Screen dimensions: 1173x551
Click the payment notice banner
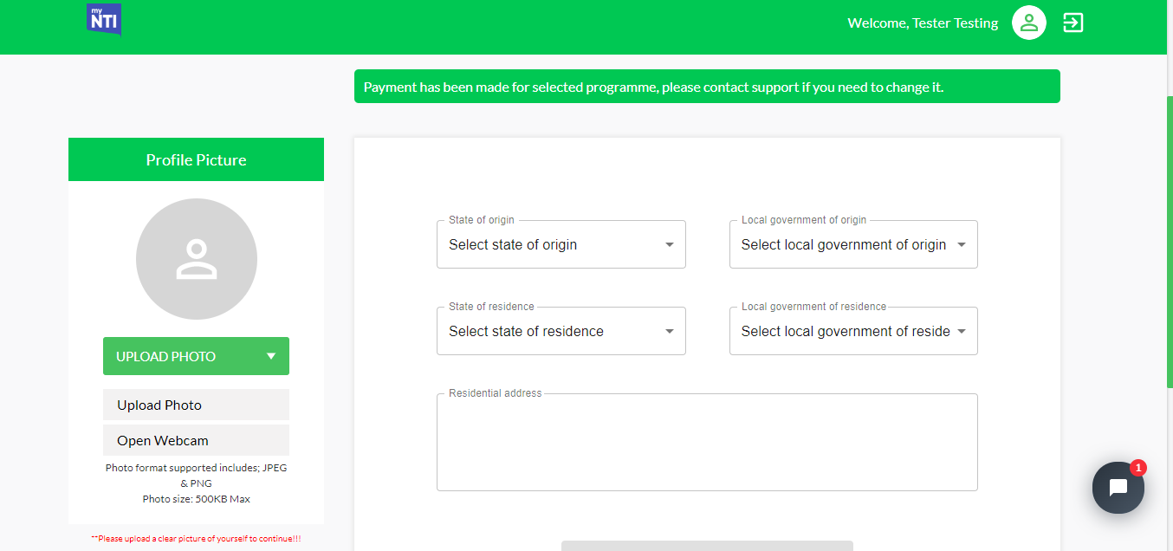[x=707, y=87]
